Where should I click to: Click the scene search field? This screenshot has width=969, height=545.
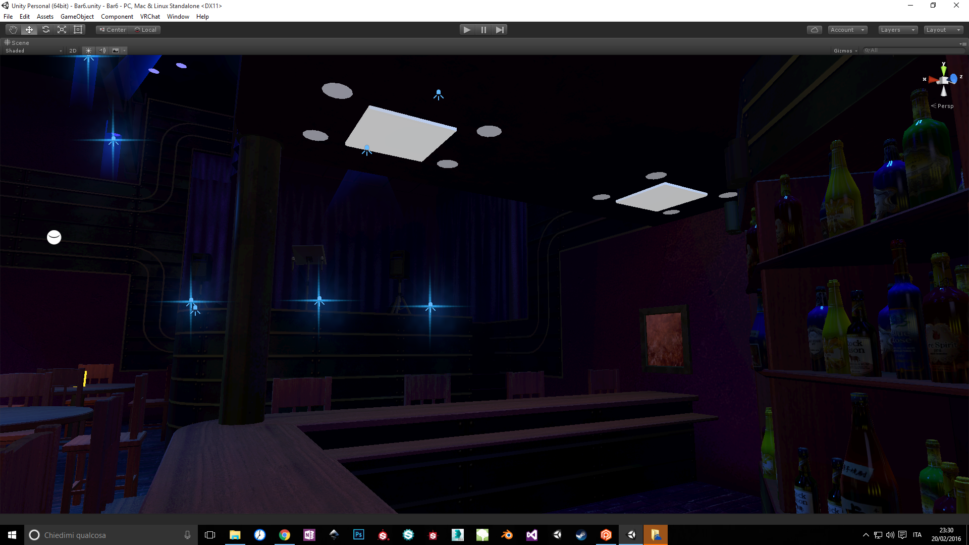click(913, 50)
